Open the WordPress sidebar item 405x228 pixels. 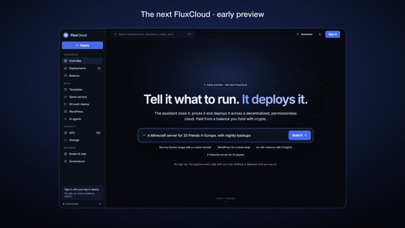(82, 111)
